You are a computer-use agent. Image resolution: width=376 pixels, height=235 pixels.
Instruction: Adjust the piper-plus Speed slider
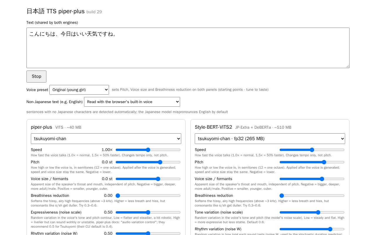tap(148, 150)
